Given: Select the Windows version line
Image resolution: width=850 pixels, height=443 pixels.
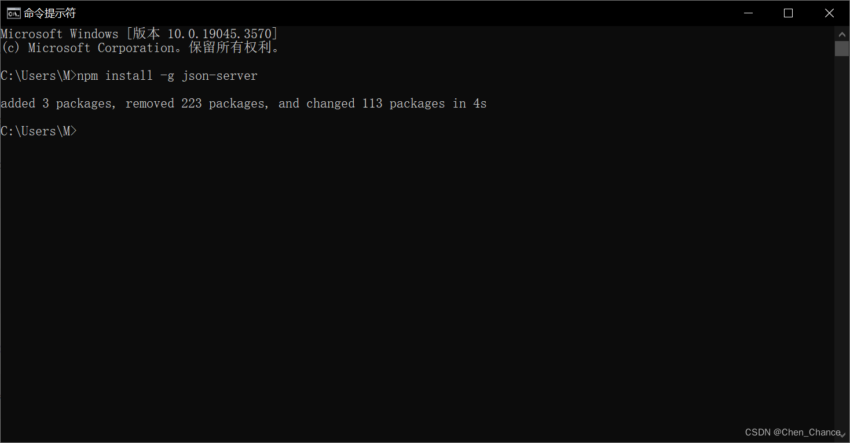Looking at the screenshot, I should 139,34.
